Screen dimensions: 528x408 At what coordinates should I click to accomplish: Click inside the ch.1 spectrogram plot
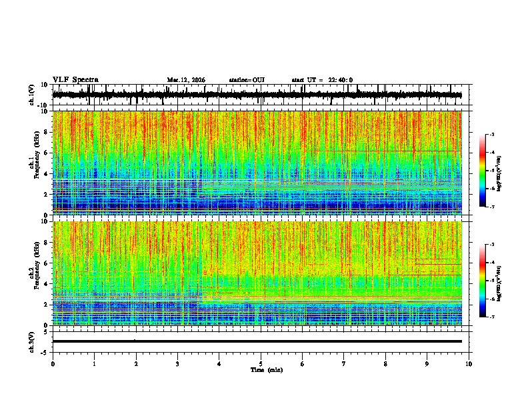click(257, 163)
